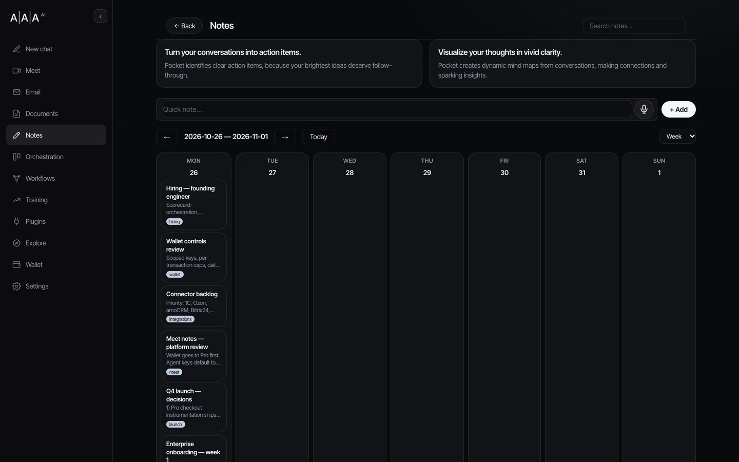Open the Connector backlog note
739x462 pixels.
coord(193,306)
